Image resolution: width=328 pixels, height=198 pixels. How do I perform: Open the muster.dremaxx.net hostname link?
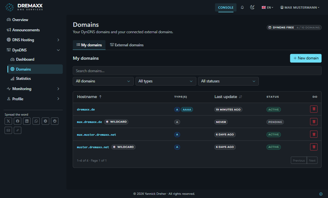click(93, 147)
